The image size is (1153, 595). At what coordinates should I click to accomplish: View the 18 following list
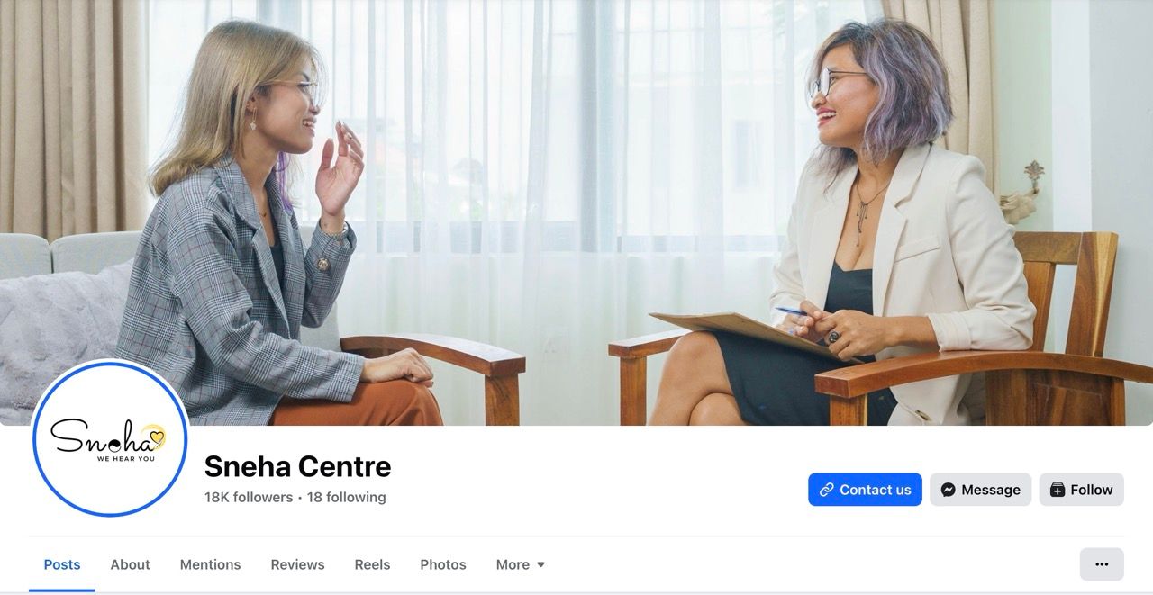pyautogui.click(x=346, y=497)
